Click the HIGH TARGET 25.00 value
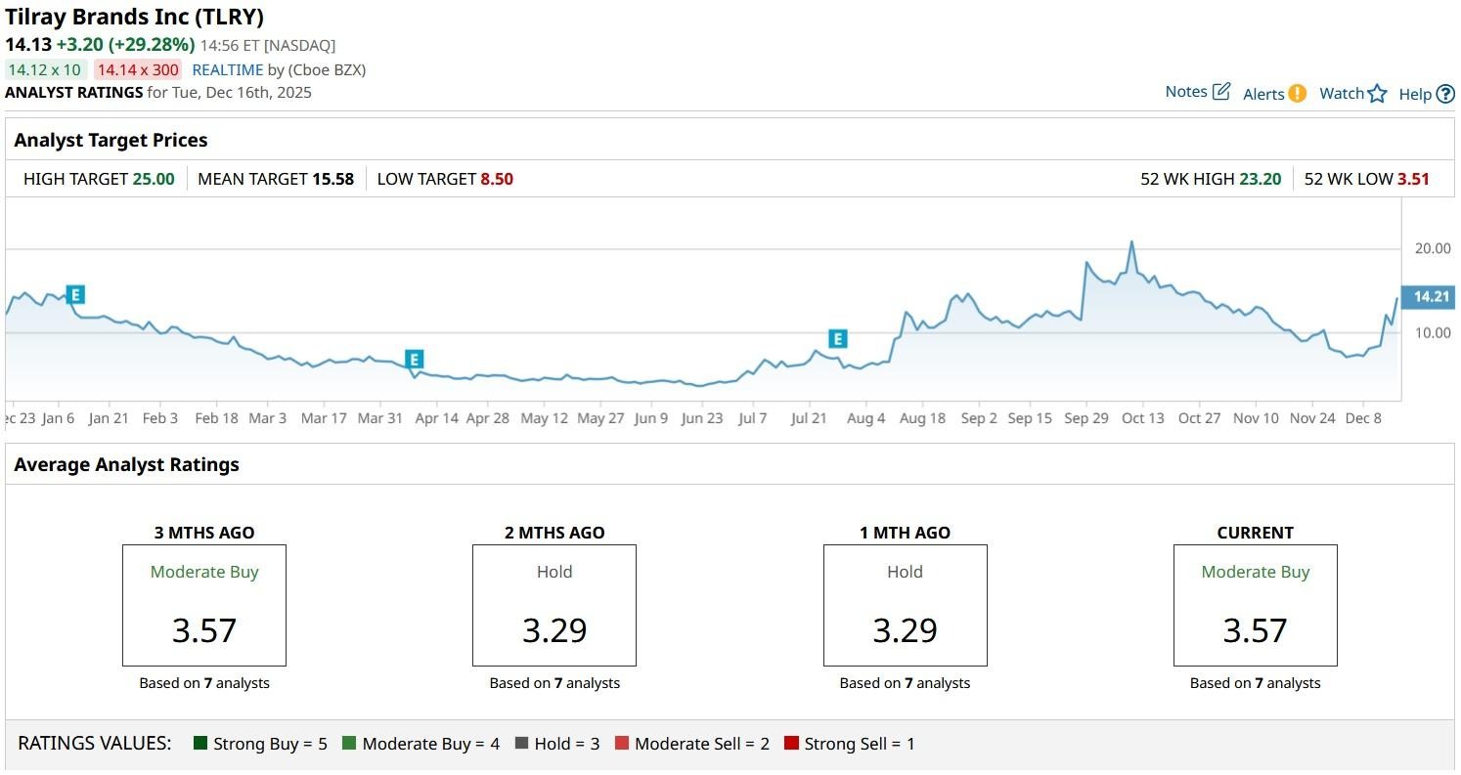This screenshot has height=775, width=1461. (154, 179)
